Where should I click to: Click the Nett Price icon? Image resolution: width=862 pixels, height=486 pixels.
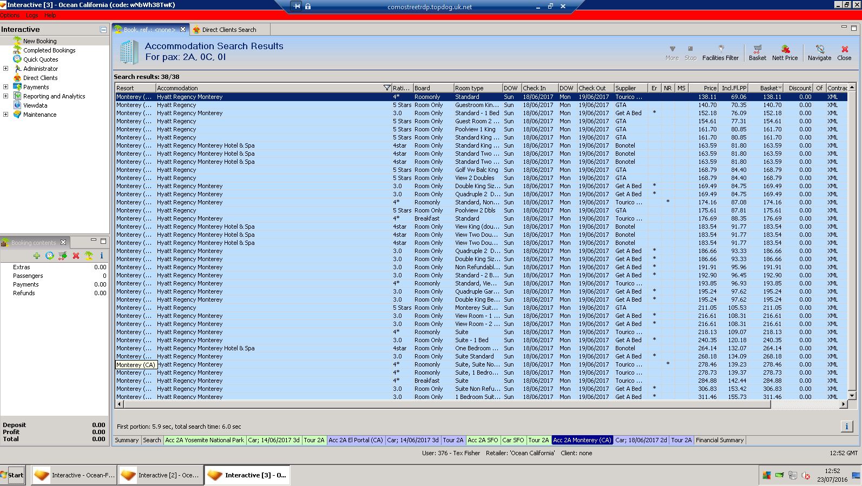[x=785, y=52]
